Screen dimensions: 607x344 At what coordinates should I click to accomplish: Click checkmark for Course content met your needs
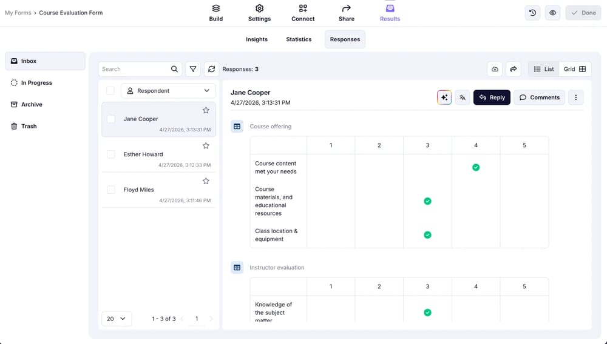pyautogui.click(x=476, y=167)
